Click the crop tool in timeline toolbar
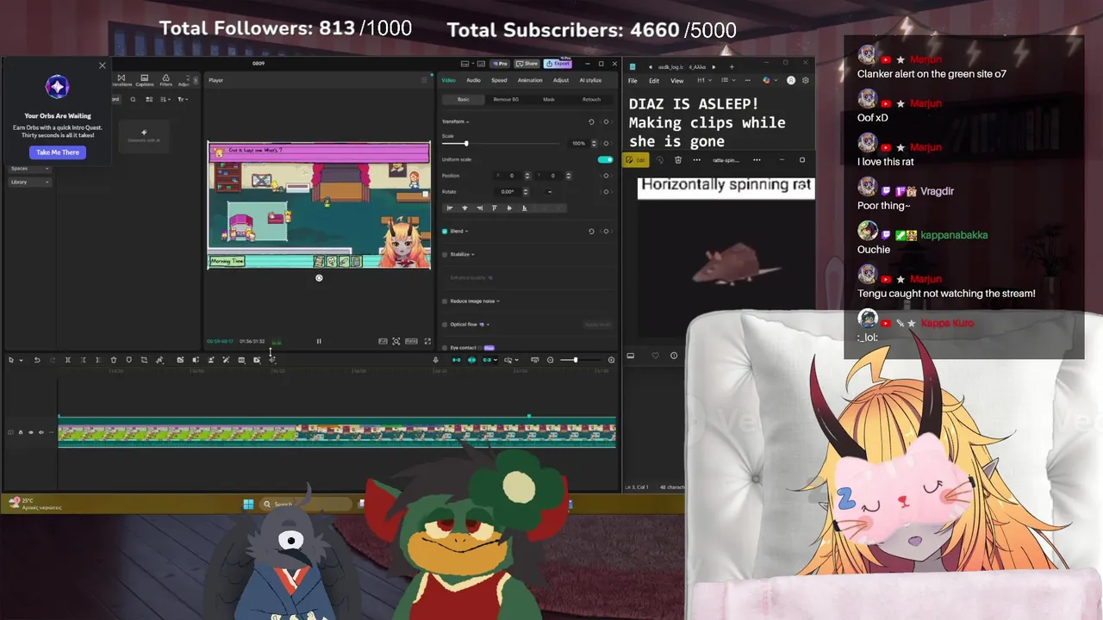 144,360
